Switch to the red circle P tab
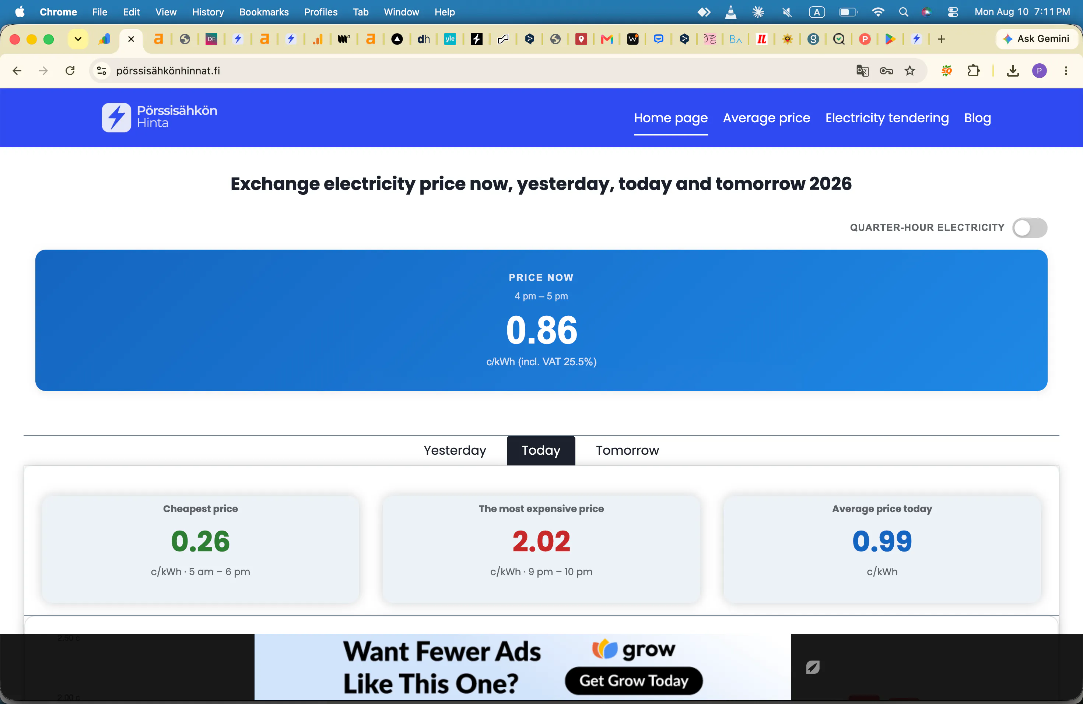 [865, 39]
